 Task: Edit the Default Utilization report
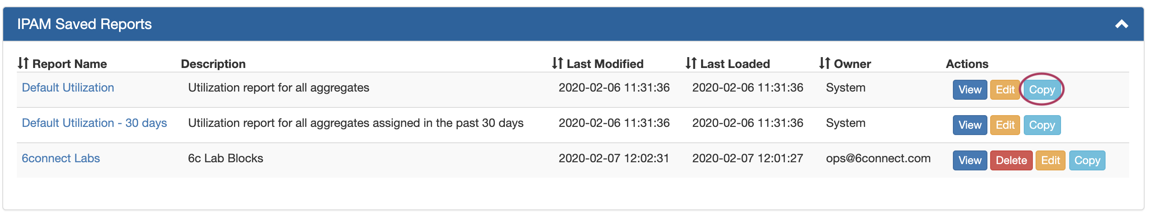tap(1005, 90)
